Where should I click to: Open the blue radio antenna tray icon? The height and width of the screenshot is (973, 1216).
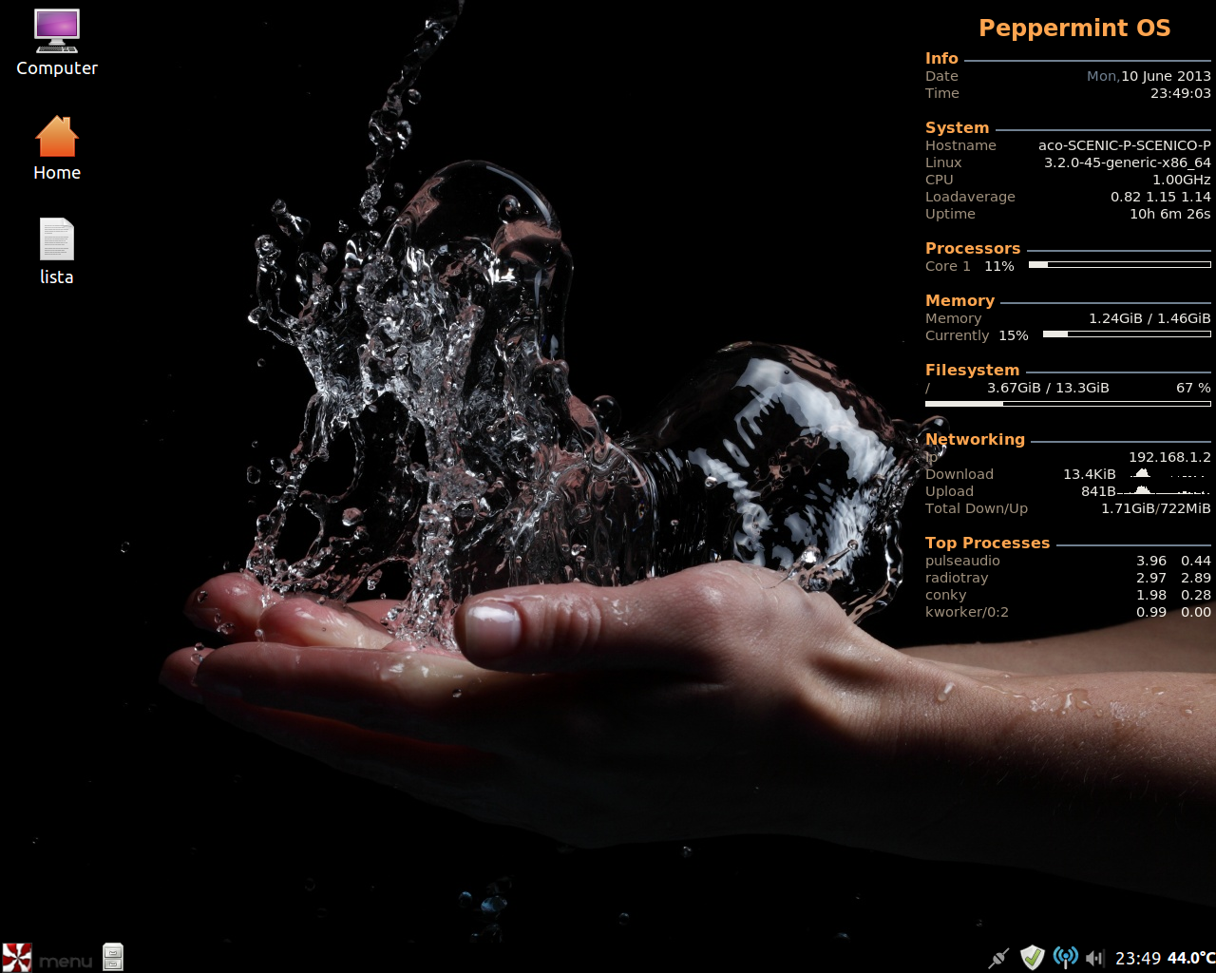pyautogui.click(x=1066, y=958)
